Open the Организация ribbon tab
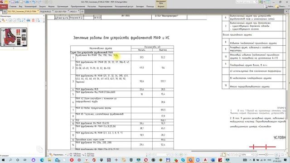This screenshot has height=163, width=290. pyautogui.click(x=63, y=6)
